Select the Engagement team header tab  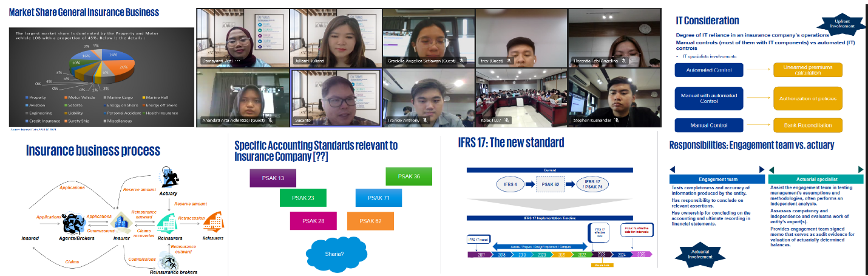click(717, 180)
